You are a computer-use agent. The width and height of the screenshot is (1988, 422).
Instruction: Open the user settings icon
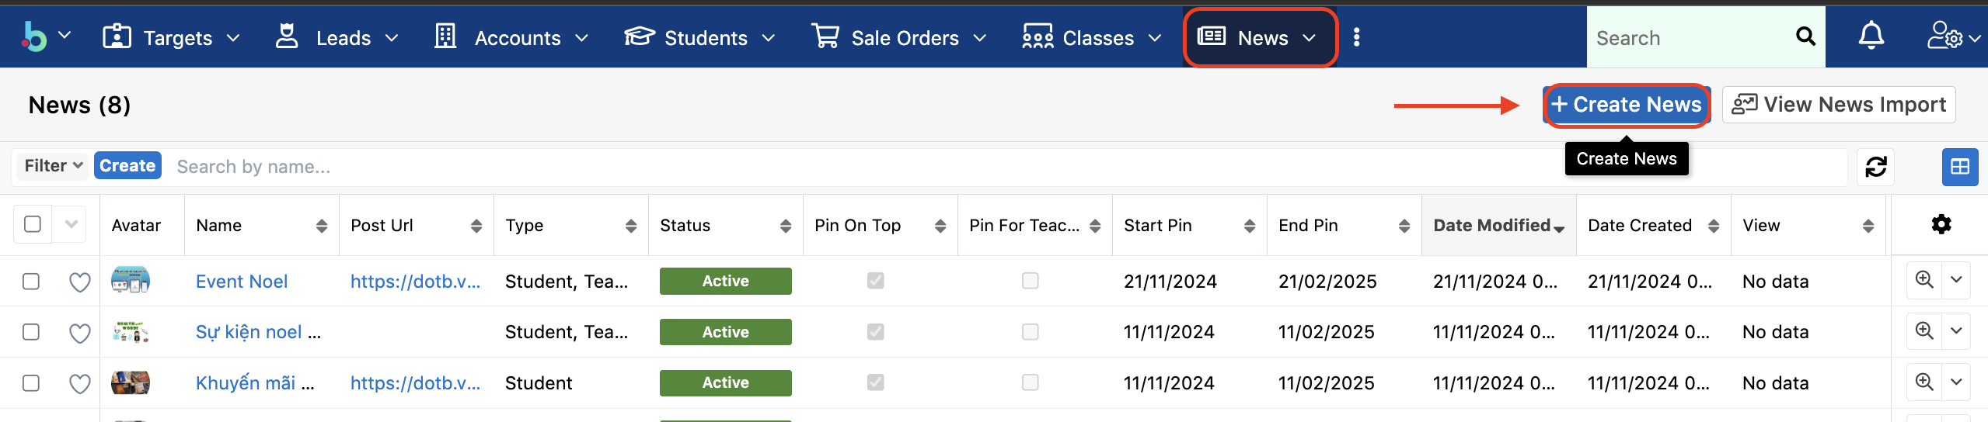(x=1944, y=36)
